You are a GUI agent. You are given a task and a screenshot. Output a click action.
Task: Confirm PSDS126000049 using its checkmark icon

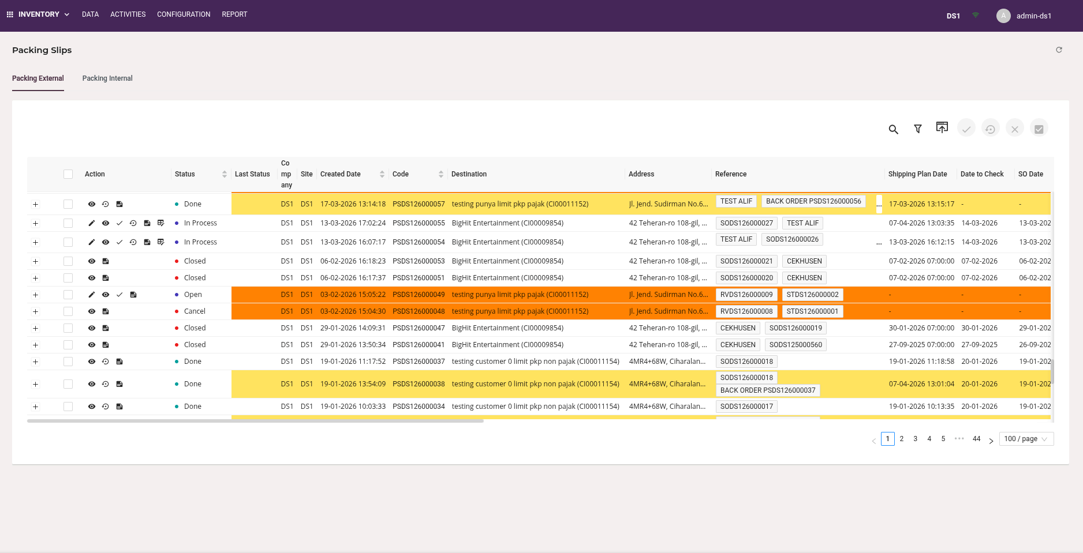click(x=119, y=295)
